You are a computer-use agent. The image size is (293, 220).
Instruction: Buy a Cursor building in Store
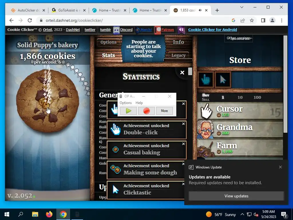pyautogui.click(x=240, y=111)
